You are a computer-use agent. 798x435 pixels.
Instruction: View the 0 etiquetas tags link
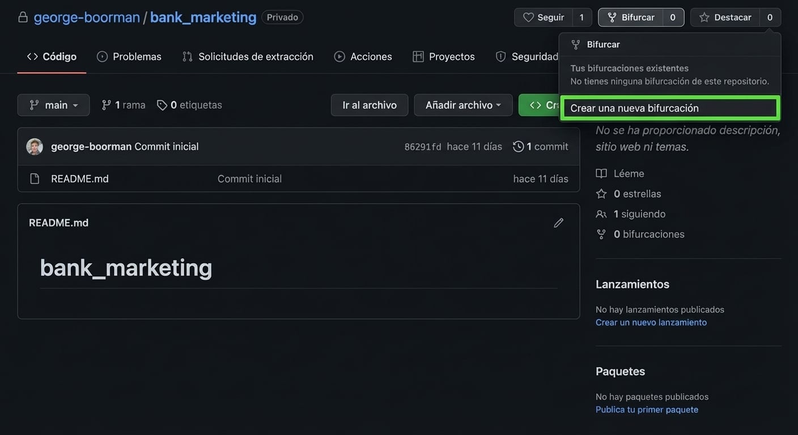tap(189, 105)
